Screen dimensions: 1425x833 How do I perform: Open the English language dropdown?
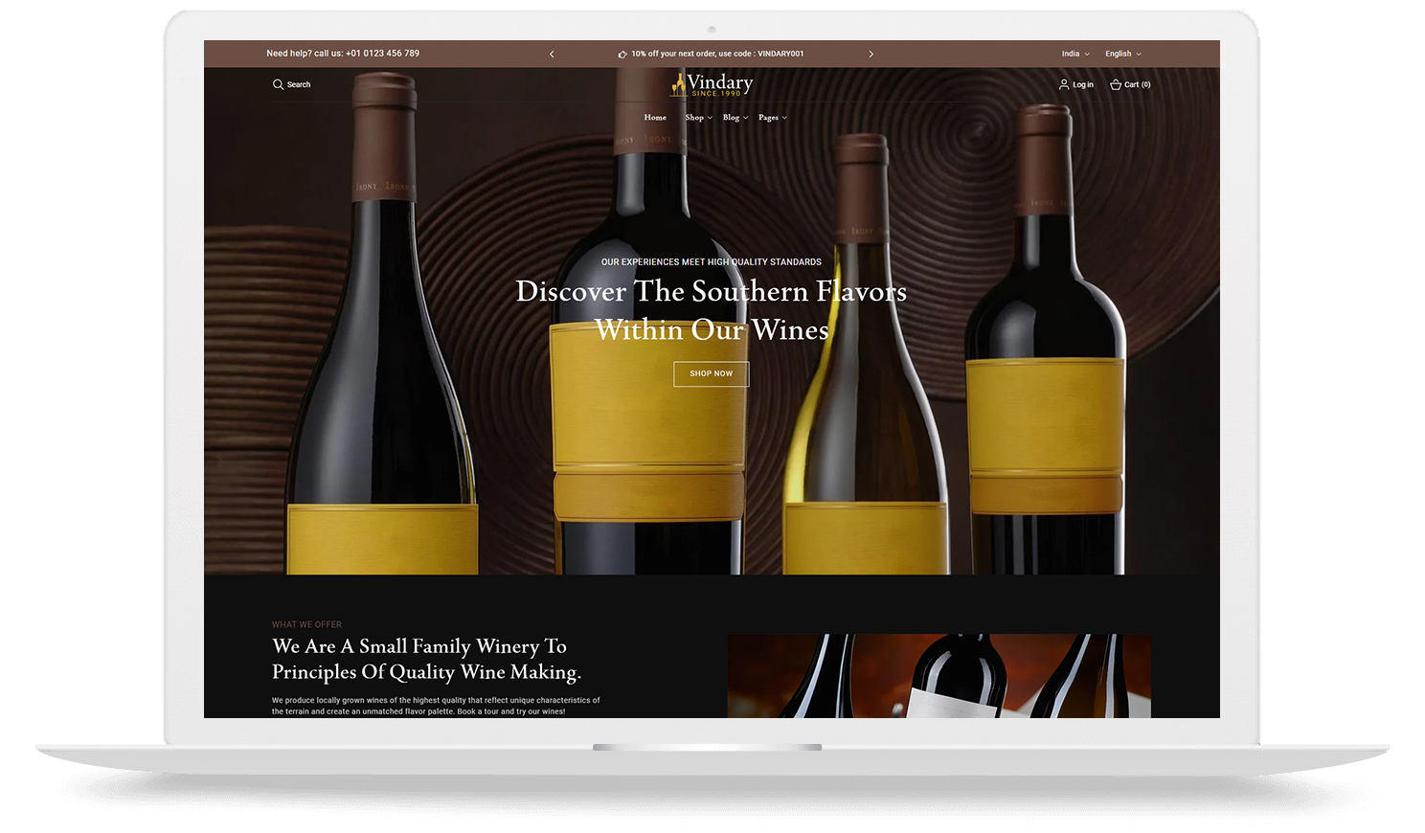[1122, 55]
